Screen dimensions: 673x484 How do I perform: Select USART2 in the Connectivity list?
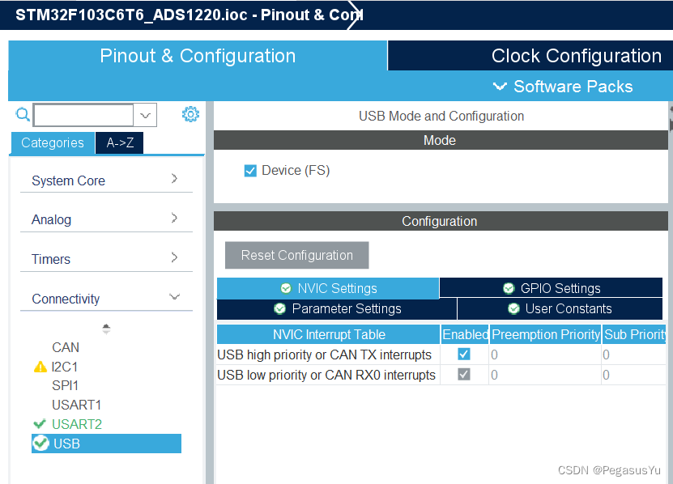pos(77,424)
